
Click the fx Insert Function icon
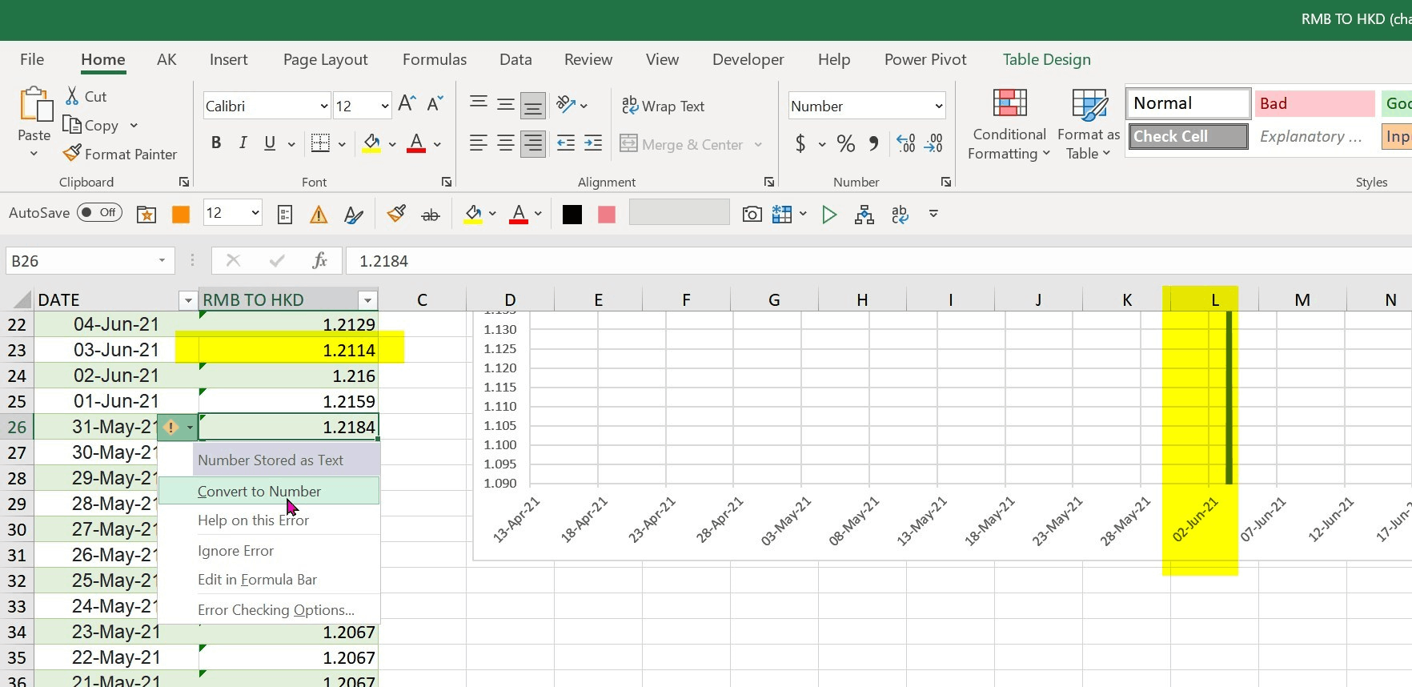pos(319,260)
